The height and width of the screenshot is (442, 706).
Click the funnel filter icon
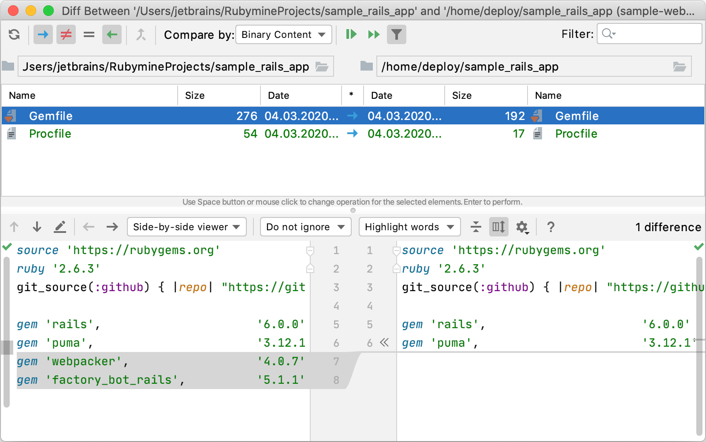pyautogui.click(x=397, y=34)
